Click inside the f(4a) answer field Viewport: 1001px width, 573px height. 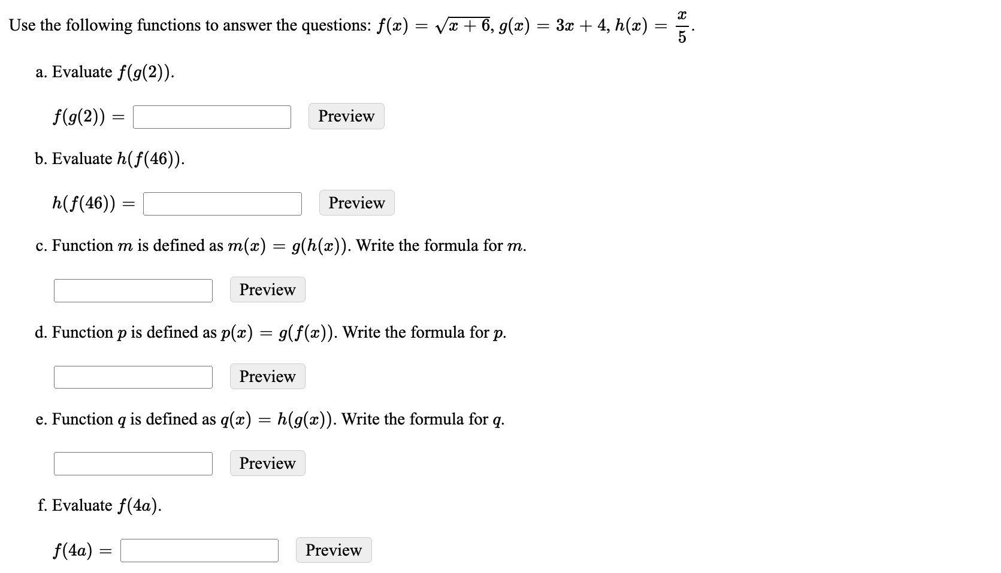pyautogui.click(x=199, y=551)
